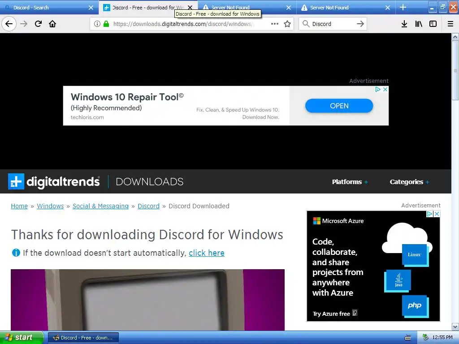
Task: Click the 'click here' download link
Action: pyautogui.click(x=207, y=253)
